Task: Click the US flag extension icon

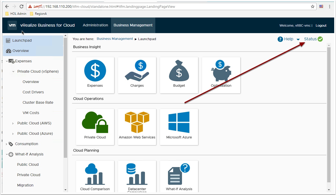Action: [x=321, y=6]
